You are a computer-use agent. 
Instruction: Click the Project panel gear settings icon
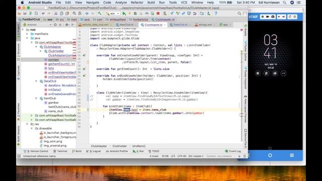click(x=67, y=25)
